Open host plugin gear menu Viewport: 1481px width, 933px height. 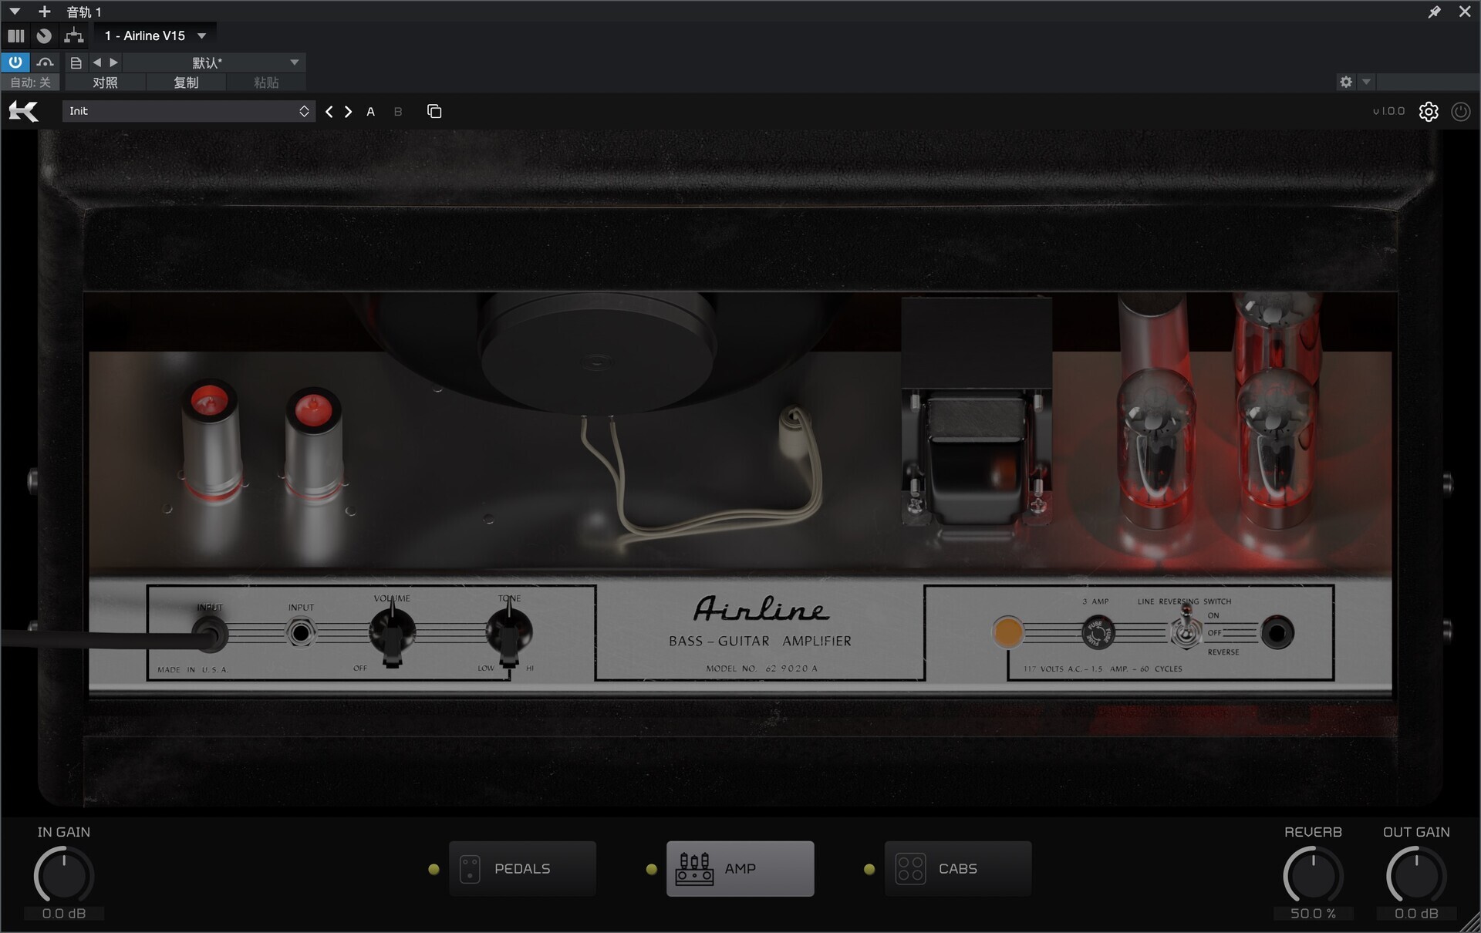click(x=1346, y=82)
